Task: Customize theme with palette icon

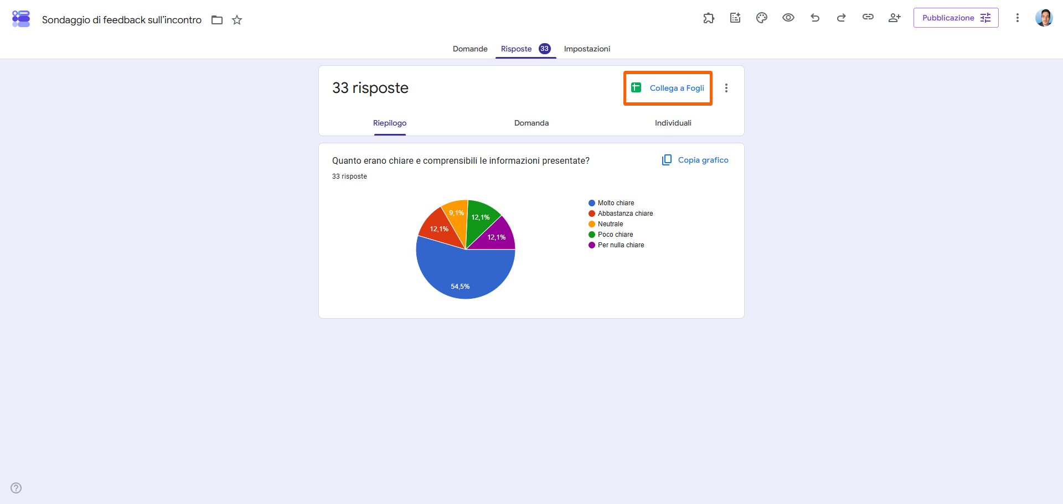Action: point(762,18)
